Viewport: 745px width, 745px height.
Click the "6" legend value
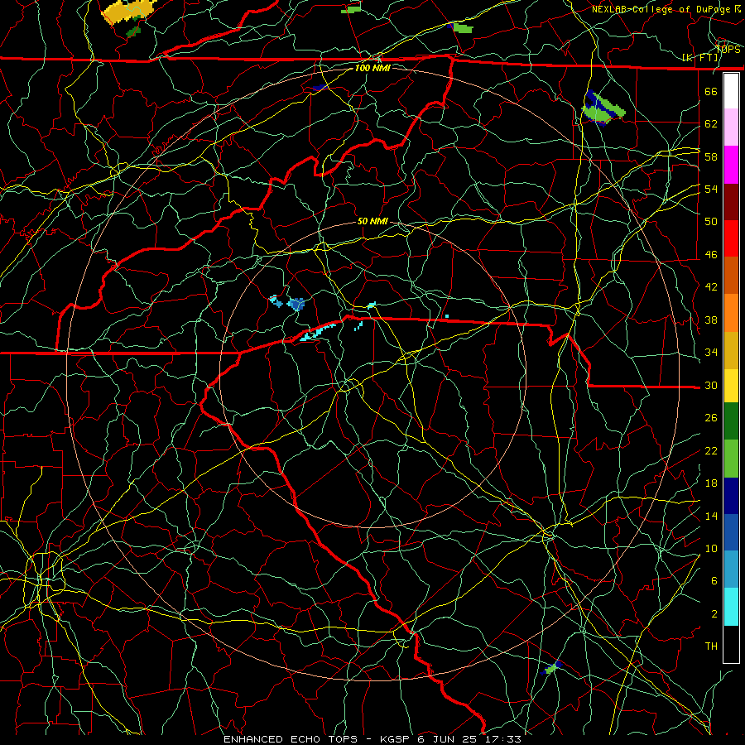[x=714, y=581]
